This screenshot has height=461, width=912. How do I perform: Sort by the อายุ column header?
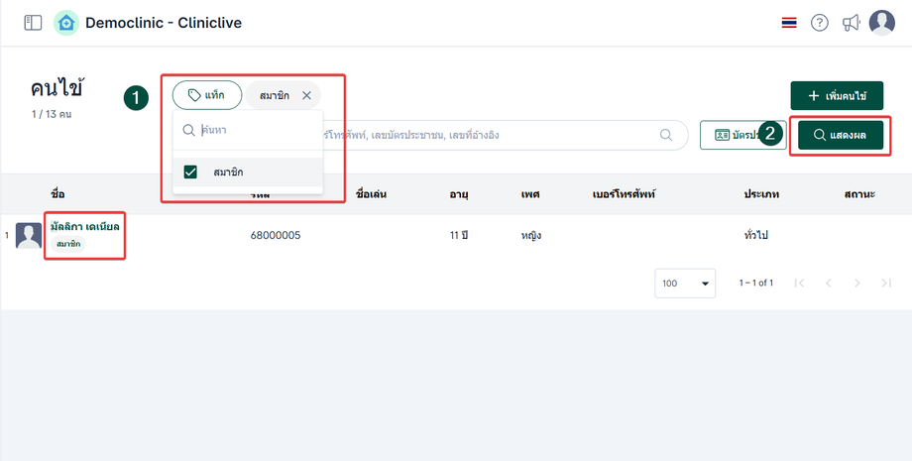457,194
